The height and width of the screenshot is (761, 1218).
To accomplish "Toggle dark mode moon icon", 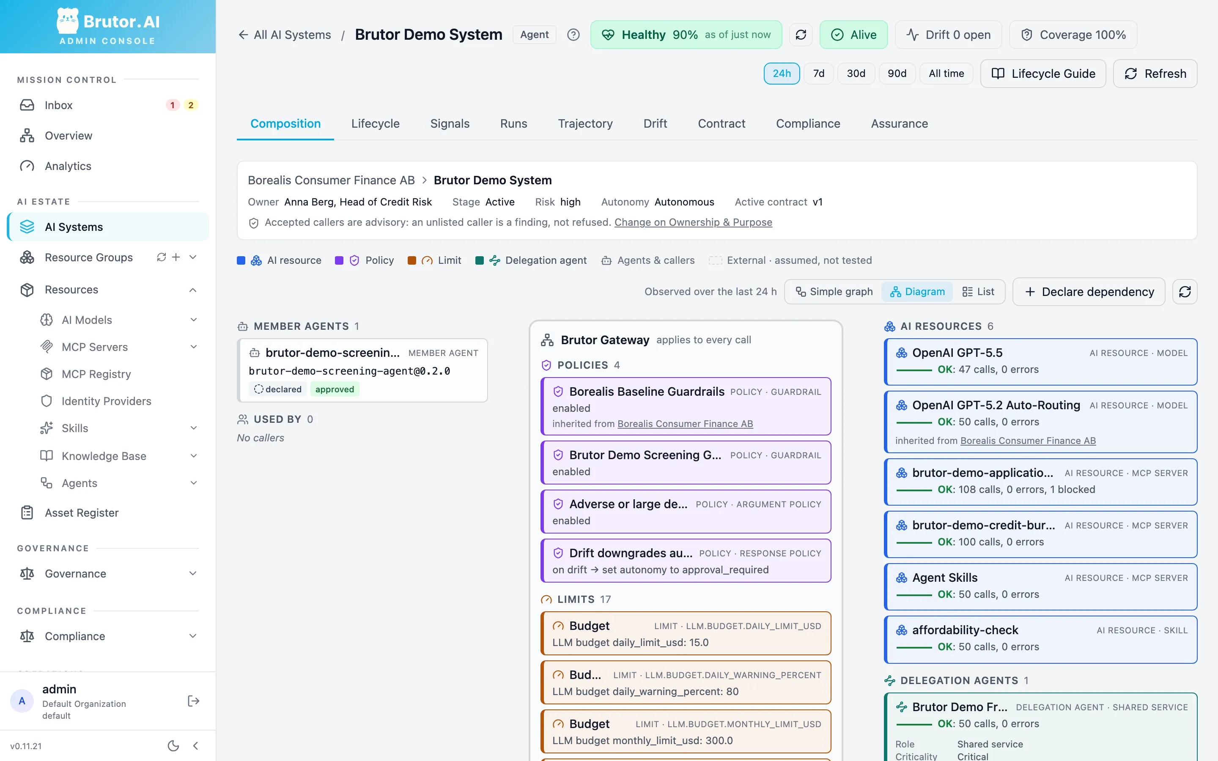I will click(173, 745).
